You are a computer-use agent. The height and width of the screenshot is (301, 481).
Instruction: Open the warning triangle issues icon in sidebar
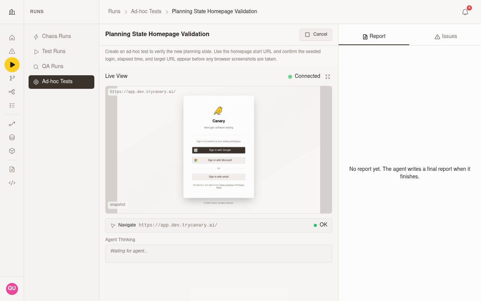(12, 51)
